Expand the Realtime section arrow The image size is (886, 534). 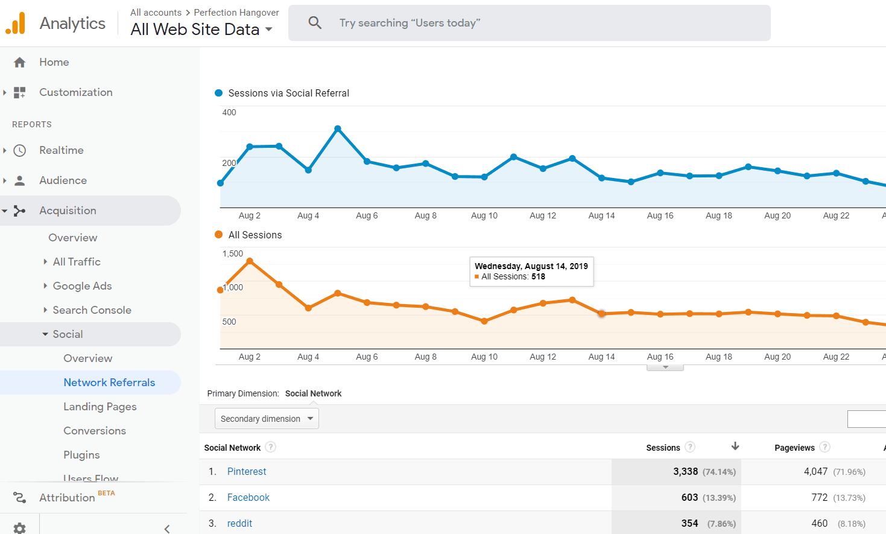[x=5, y=150]
